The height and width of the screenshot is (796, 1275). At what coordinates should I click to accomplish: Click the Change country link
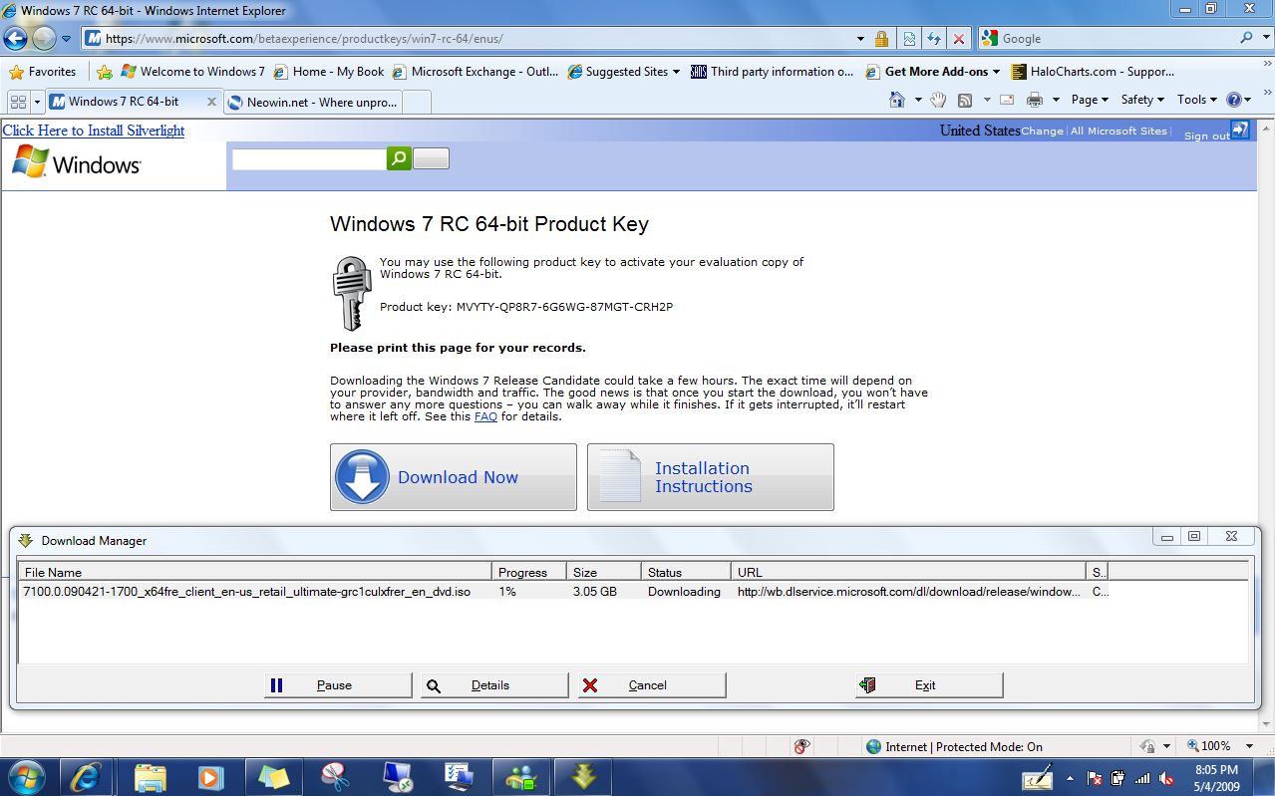pyautogui.click(x=1042, y=132)
